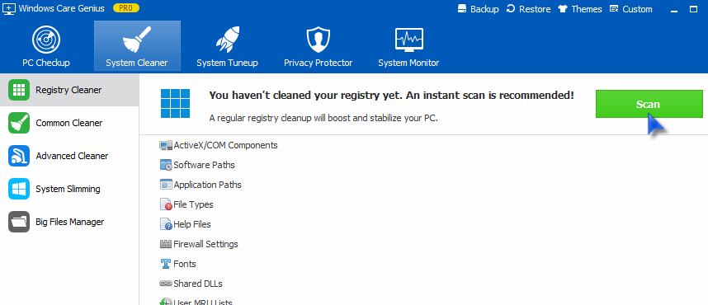Select the Firewall Settings entry
Image resolution: width=708 pixels, height=305 pixels.
[x=199, y=244]
